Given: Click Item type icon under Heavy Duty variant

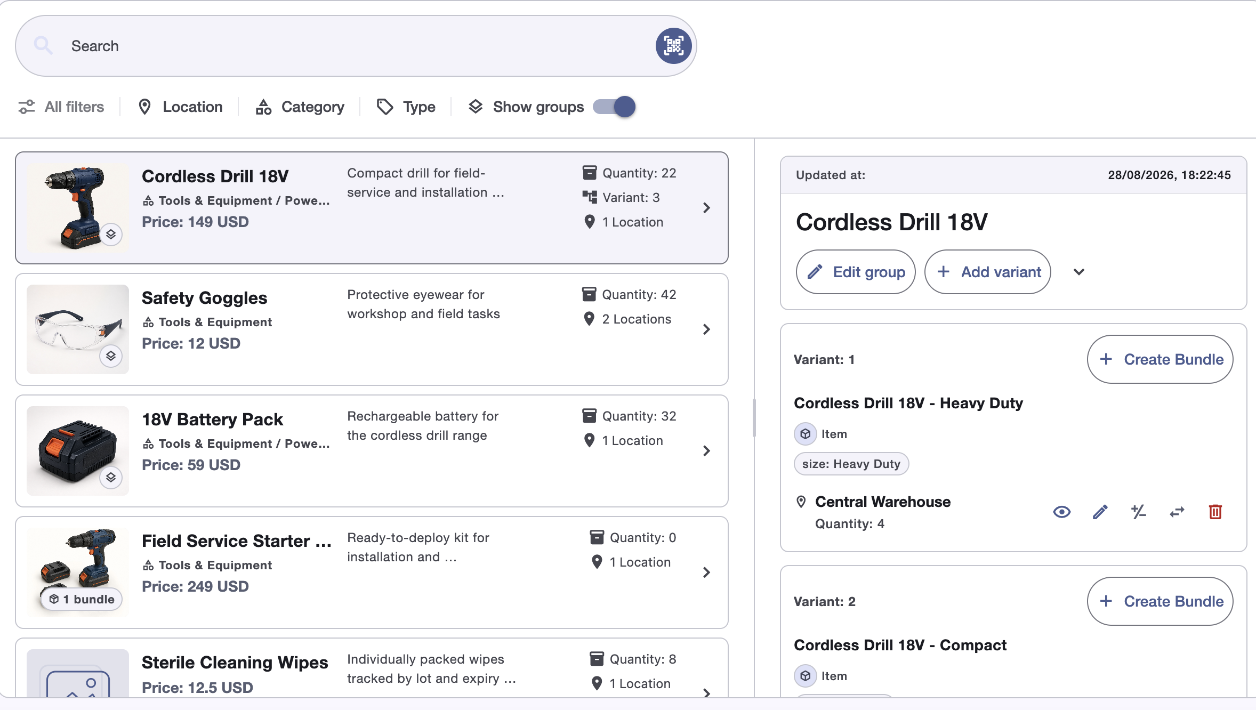Looking at the screenshot, I should click(x=806, y=434).
